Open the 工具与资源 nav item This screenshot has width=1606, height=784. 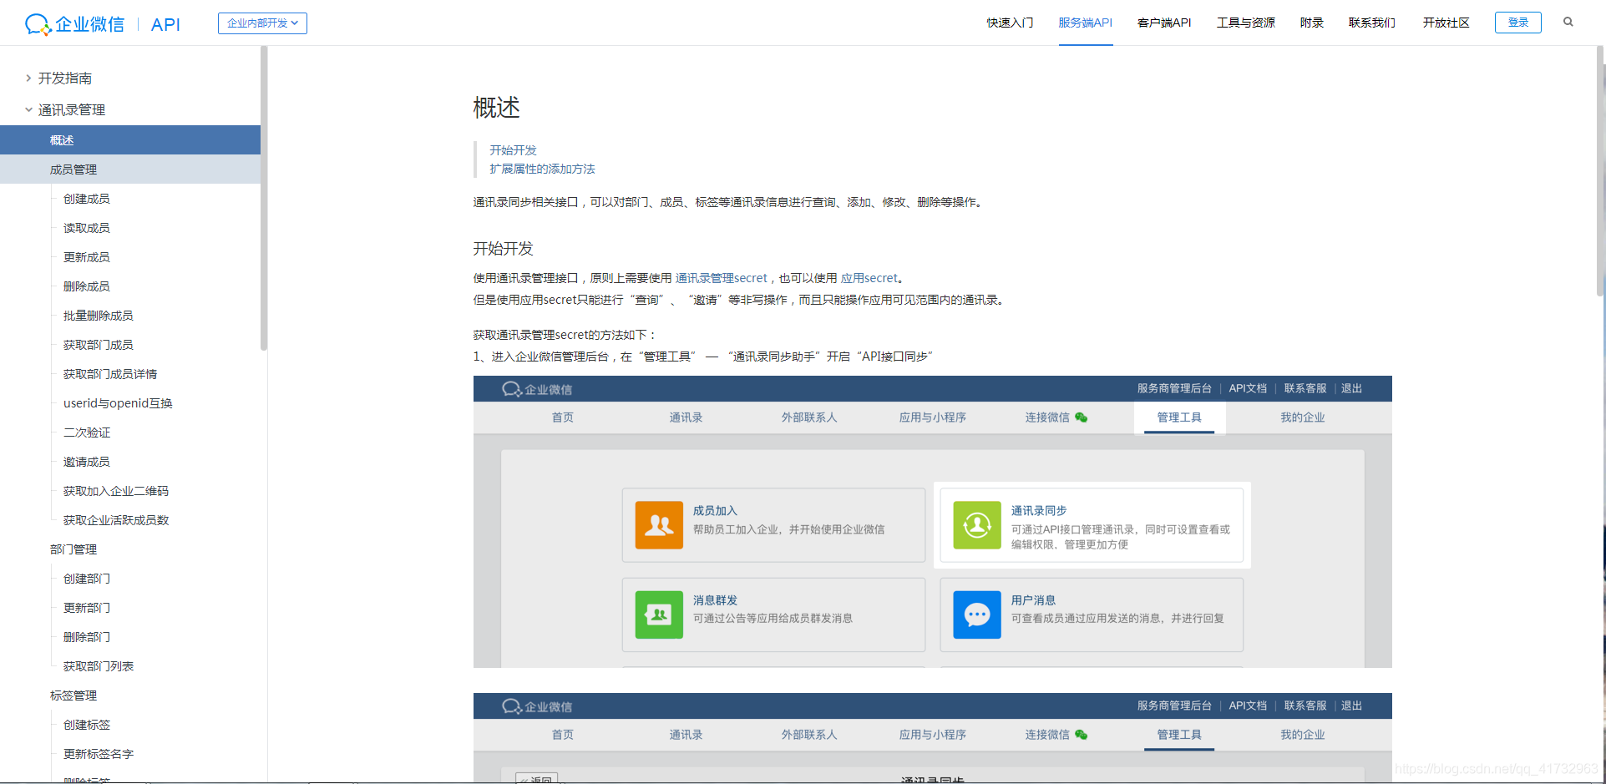tap(1245, 23)
